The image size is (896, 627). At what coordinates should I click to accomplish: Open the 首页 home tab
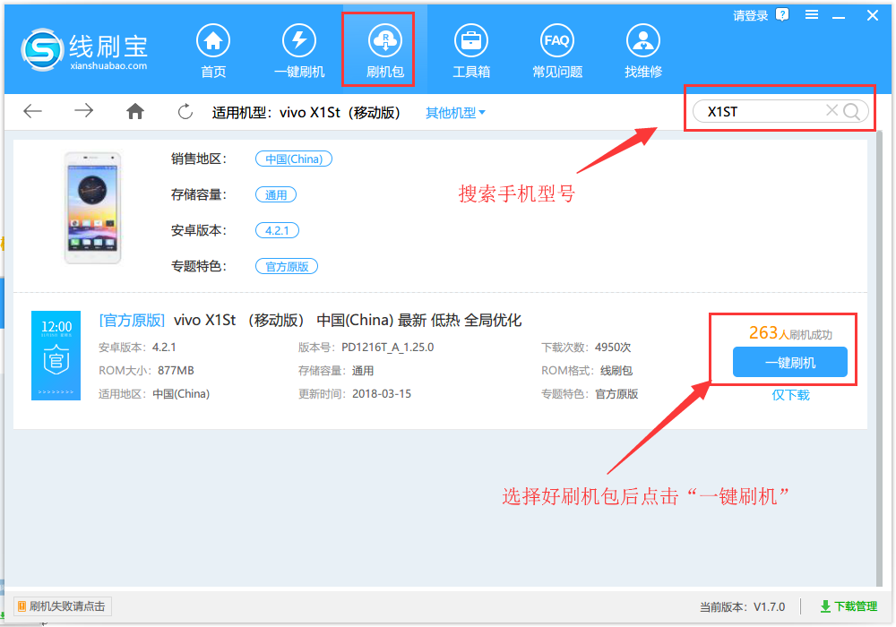click(213, 52)
